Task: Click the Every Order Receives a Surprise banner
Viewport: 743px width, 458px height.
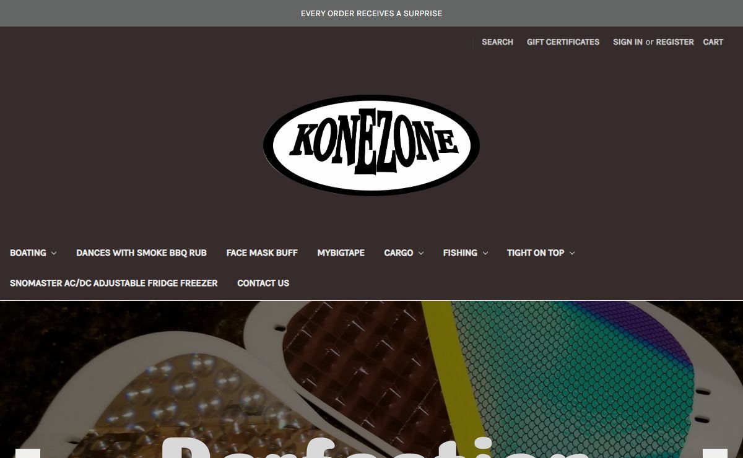Action: point(371,13)
